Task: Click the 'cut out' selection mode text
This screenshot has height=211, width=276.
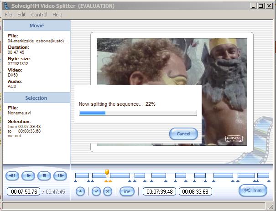Action: click(15, 136)
